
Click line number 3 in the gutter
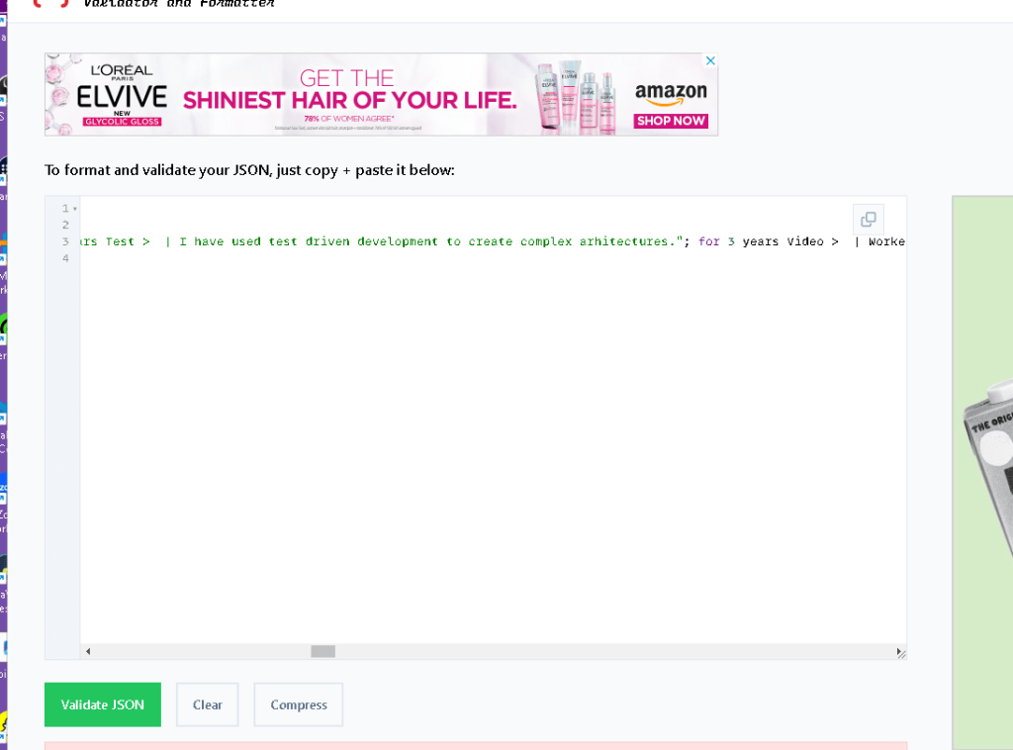(65, 241)
